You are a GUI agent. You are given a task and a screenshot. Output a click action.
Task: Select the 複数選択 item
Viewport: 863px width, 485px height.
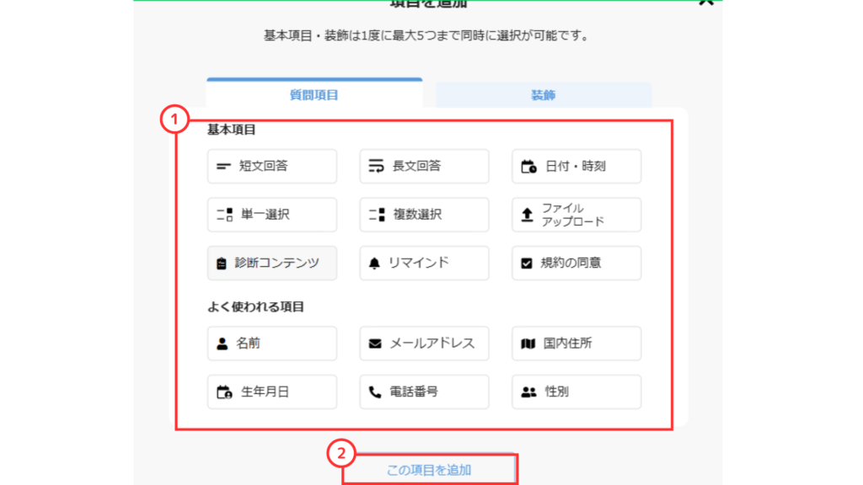[x=424, y=215]
